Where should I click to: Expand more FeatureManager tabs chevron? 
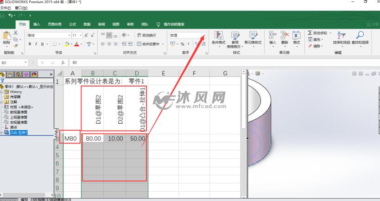51,75
